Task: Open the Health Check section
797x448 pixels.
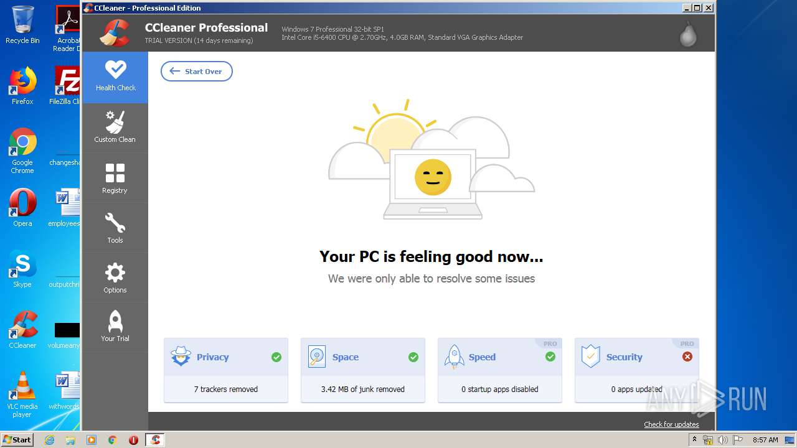Action: pyautogui.click(x=115, y=77)
